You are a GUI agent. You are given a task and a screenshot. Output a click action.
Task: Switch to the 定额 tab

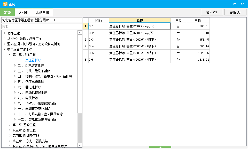tap(7, 12)
